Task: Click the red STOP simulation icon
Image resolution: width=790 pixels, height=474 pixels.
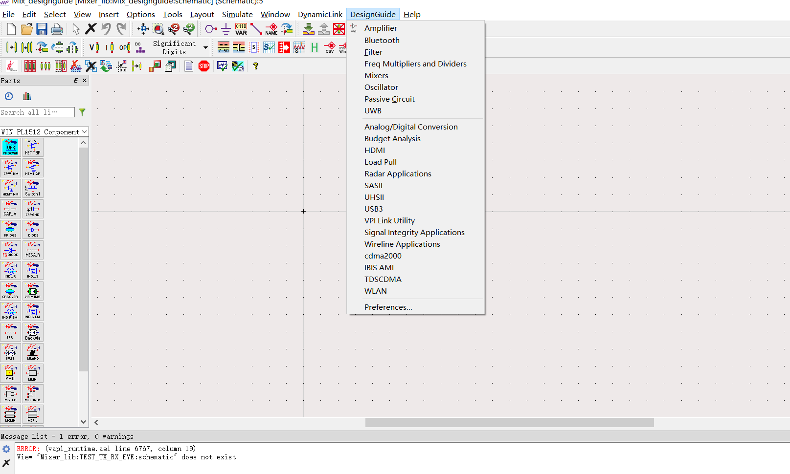Action: [204, 66]
